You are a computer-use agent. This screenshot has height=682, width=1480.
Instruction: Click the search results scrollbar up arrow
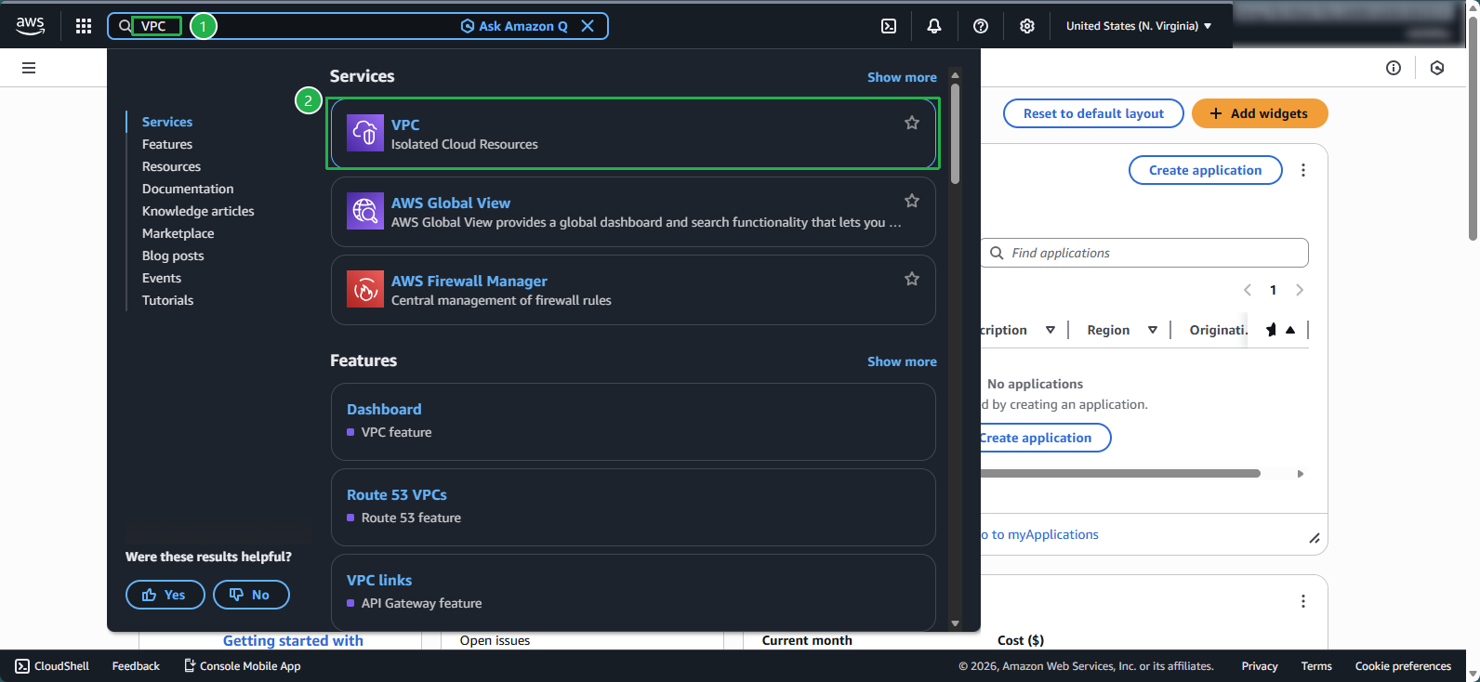click(955, 75)
